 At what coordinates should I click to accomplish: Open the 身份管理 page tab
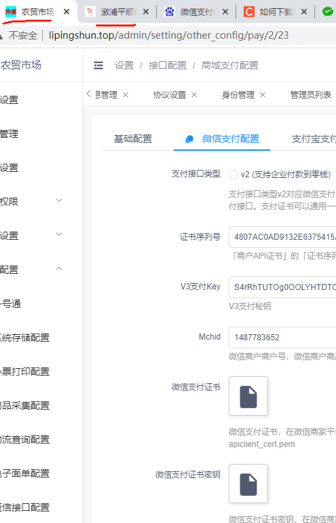(x=238, y=95)
